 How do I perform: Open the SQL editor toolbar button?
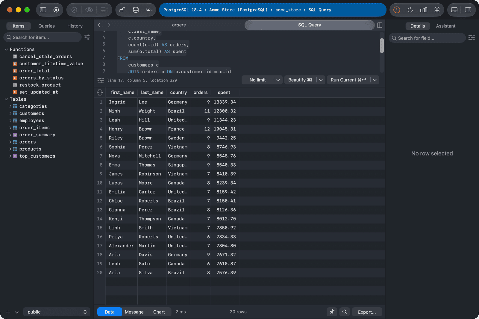click(x=149, y=10)
